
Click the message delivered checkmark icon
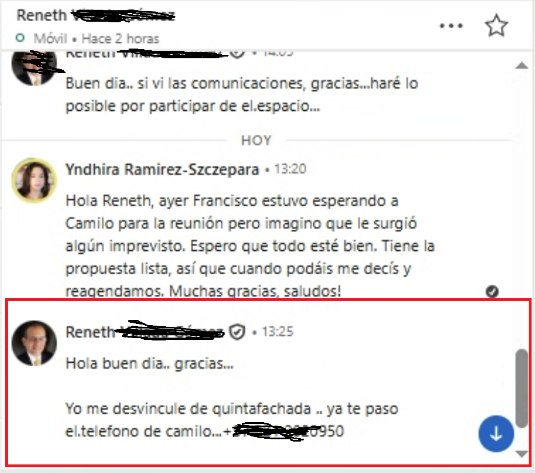(492, 291)
